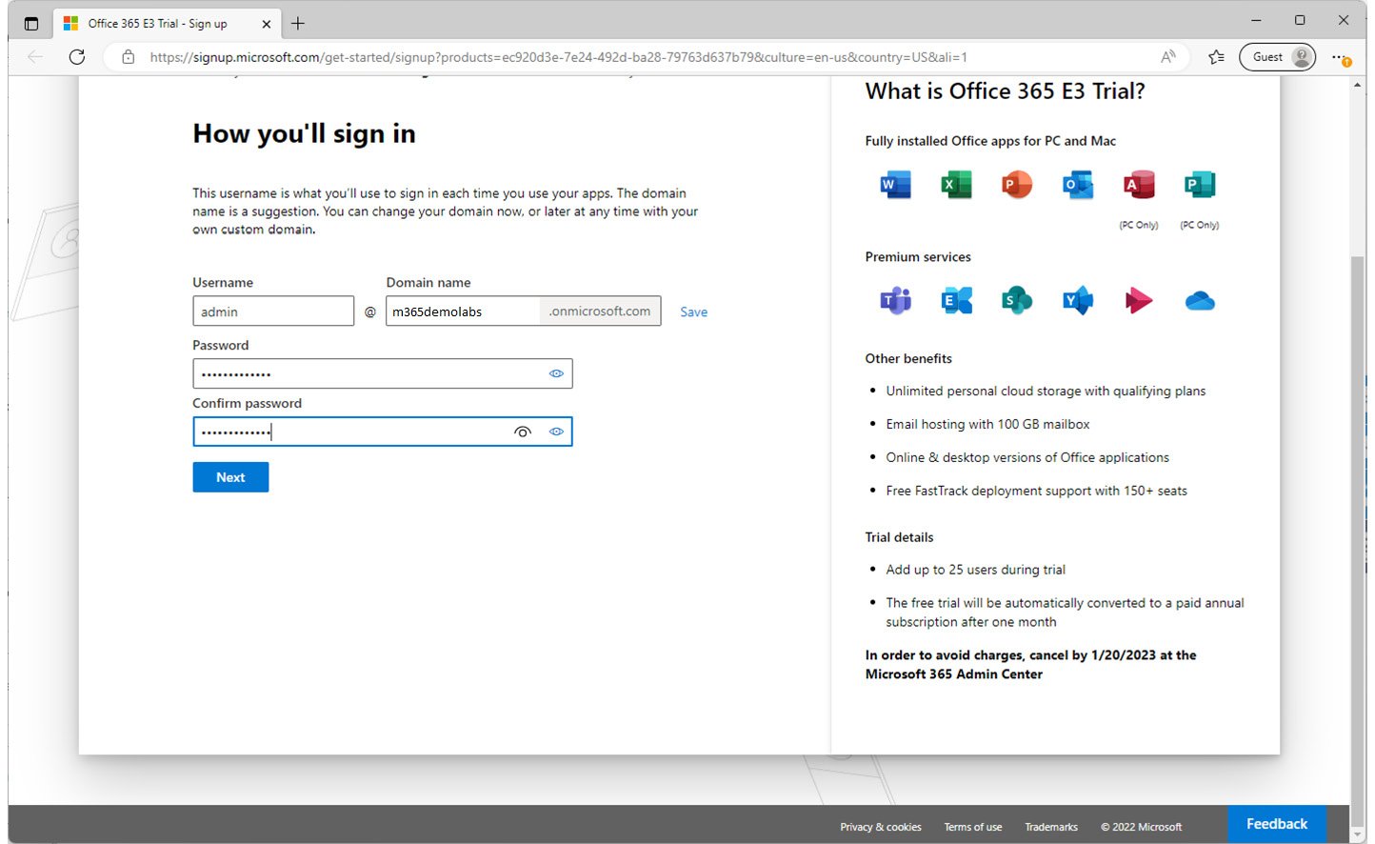Click the Save domain link
The image size is (1375, 844).
tap(693, 311)
